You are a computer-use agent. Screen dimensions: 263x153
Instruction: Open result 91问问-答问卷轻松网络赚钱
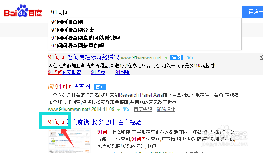point(83,57)
